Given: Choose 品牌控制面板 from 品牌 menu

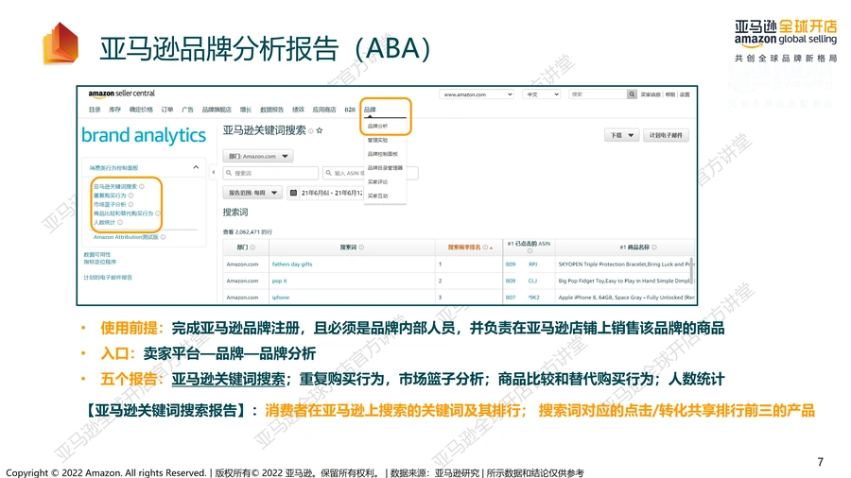Looking at the screenshot, I should tap(383, 155).
